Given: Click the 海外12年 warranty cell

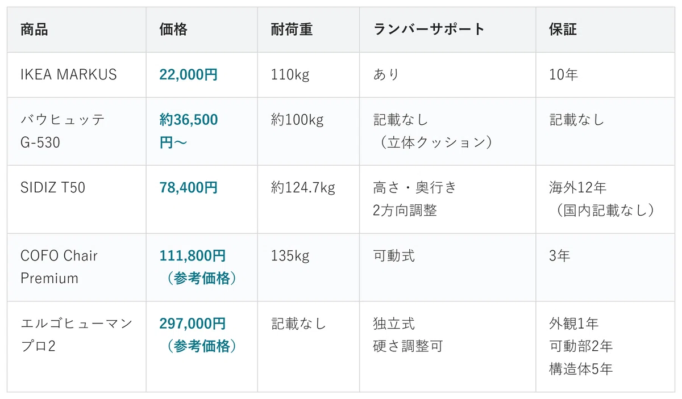Looking at the screenshot, I should (605, 199).
